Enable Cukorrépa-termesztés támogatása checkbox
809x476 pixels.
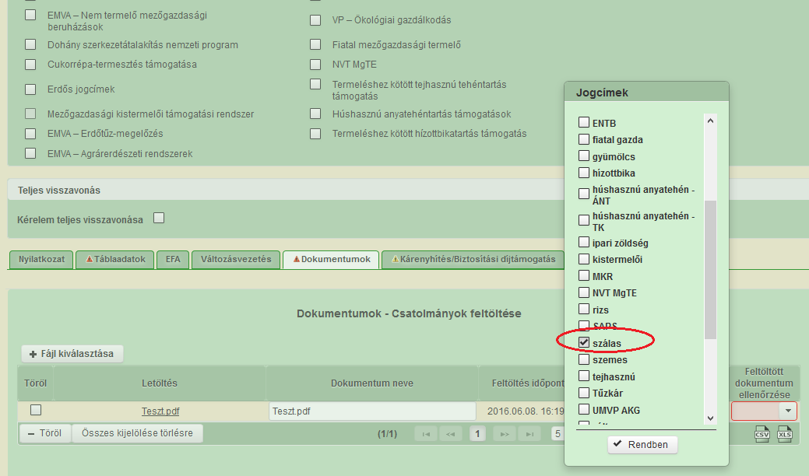(x=30, y=65)
